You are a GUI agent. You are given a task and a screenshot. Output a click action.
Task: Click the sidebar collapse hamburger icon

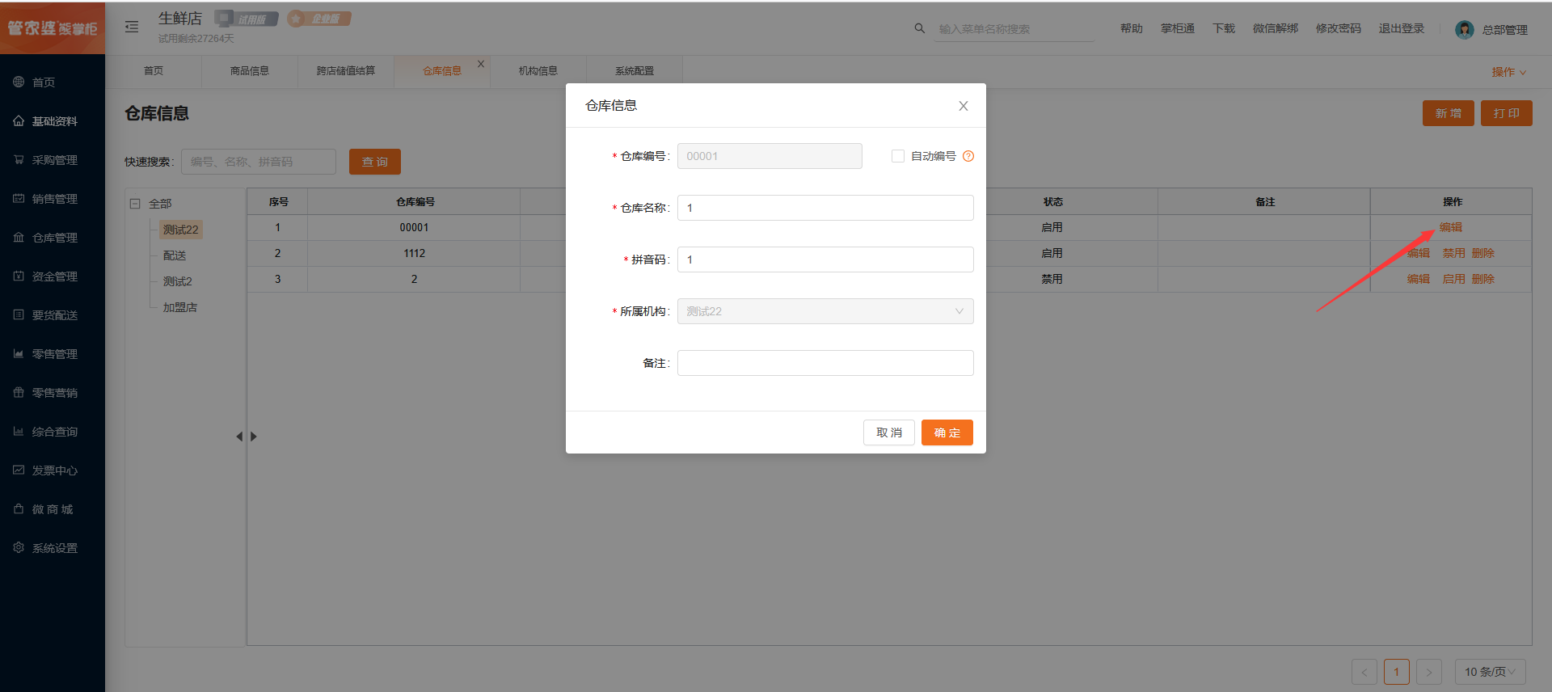[132, 27]
